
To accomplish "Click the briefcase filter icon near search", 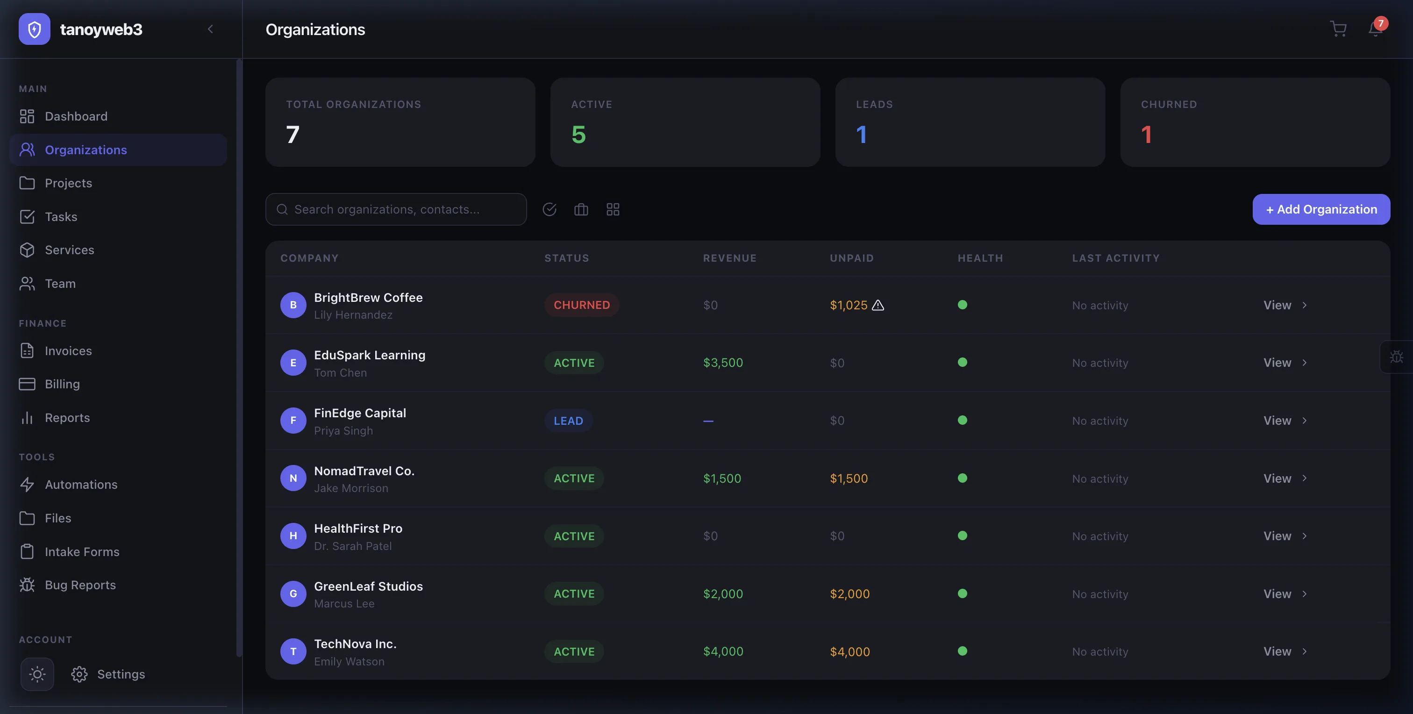I will [x=581, y=209].
